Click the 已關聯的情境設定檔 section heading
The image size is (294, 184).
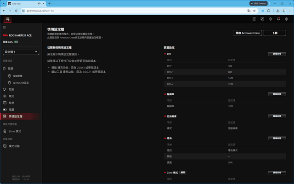click(59, 47)
